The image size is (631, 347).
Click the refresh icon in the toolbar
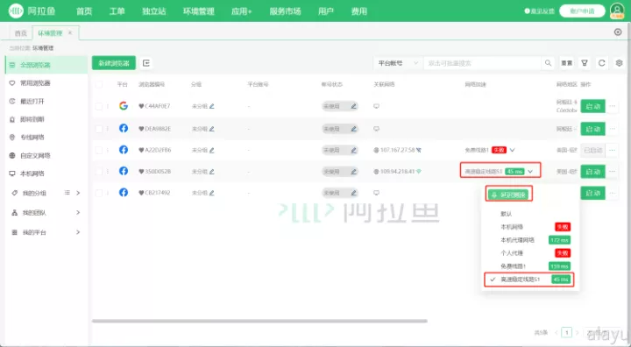pyautogui.click(x=601, y=63)
